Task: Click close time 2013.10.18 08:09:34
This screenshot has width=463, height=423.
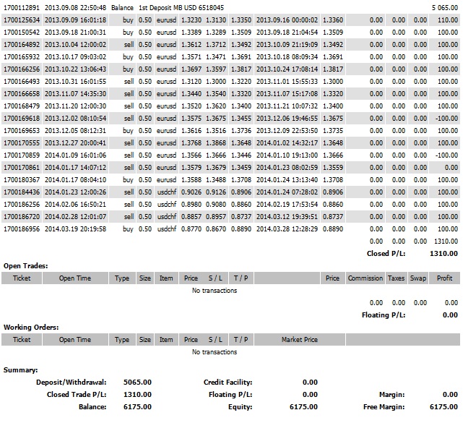Action: [287, 56]
